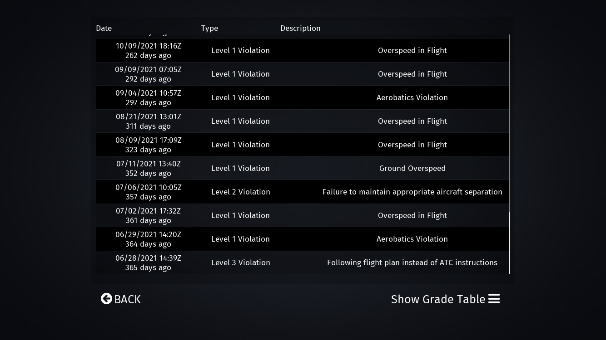Select the 09/04/2021 Aerobatics Violation row
This screenshot has width=606, height=340.
(x=302, y=97)
